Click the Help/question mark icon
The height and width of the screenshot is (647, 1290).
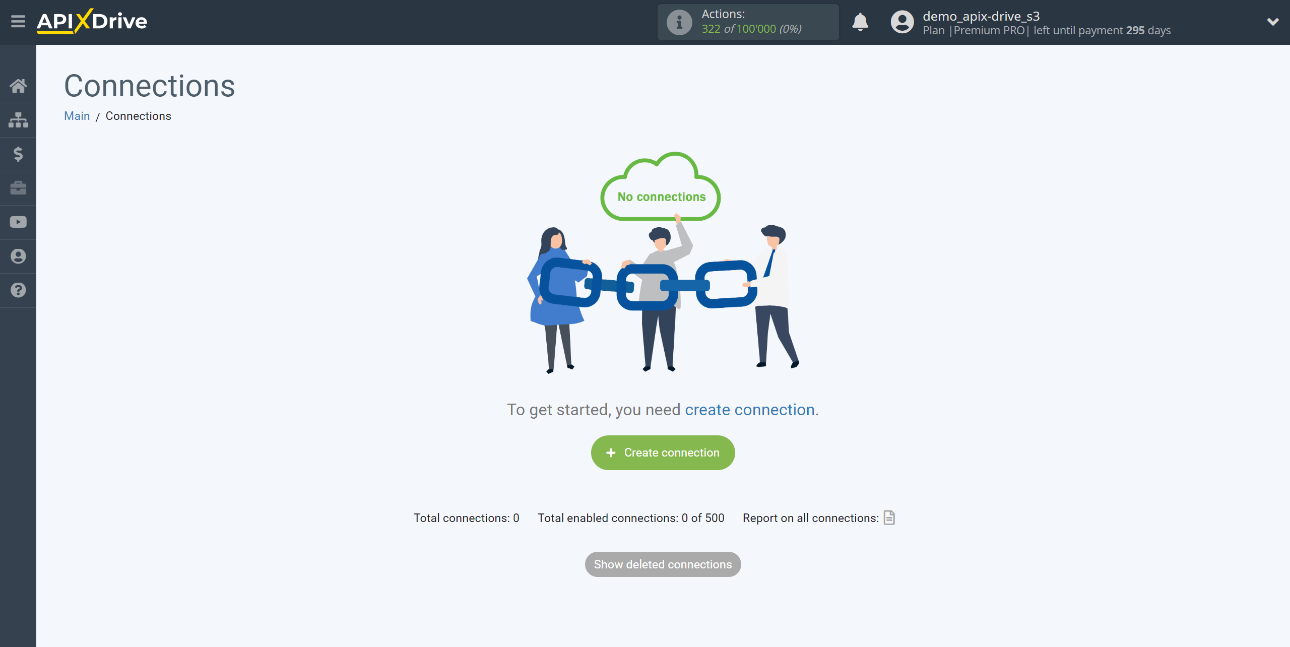18,290
